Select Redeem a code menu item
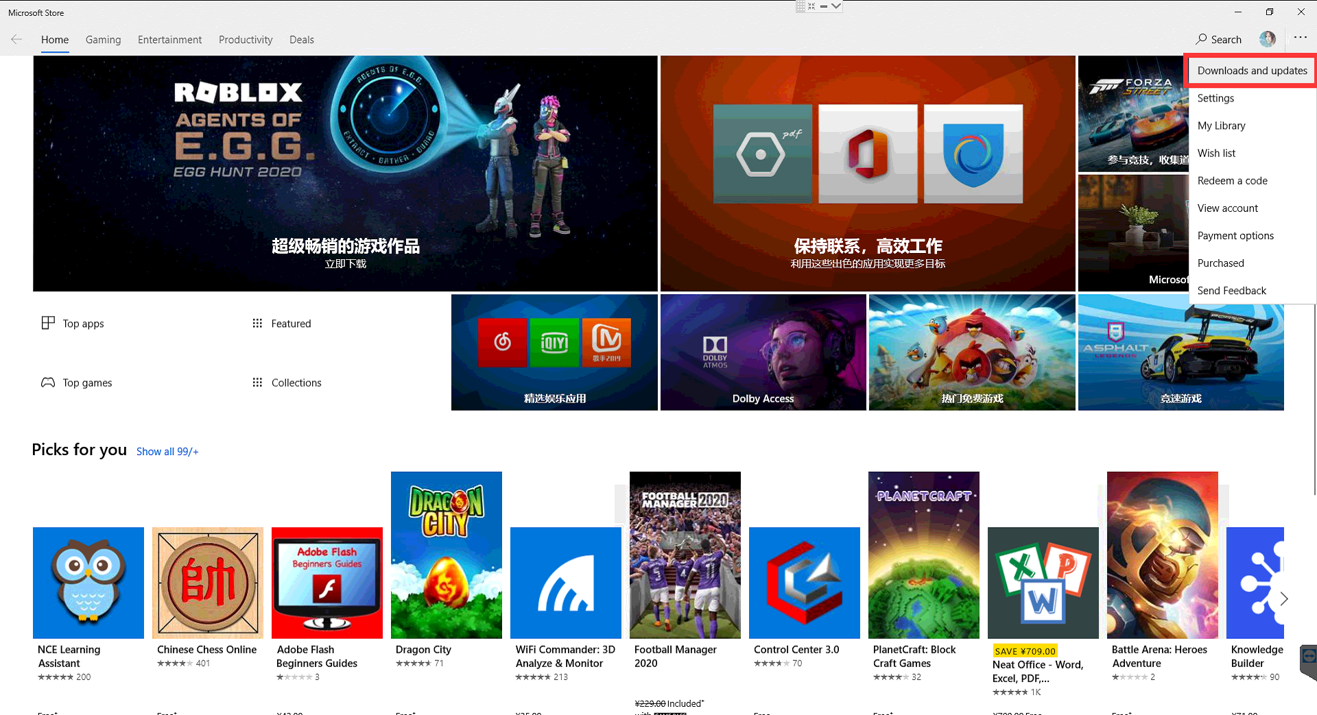The image size is (1317, 715). click(1252, 180)
